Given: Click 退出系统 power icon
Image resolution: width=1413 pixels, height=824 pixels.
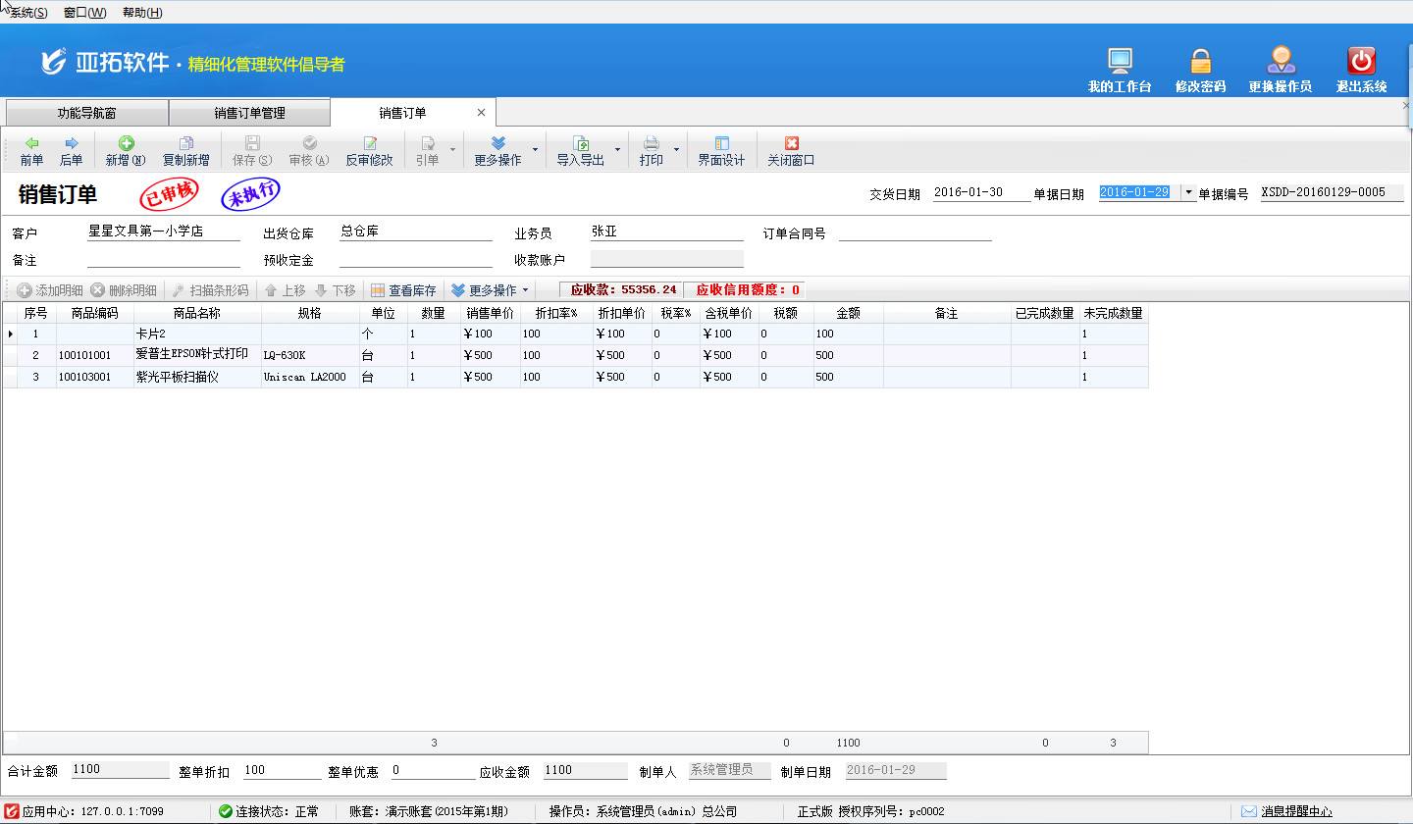Looking at the screenshot, I should pos(1361,62).
